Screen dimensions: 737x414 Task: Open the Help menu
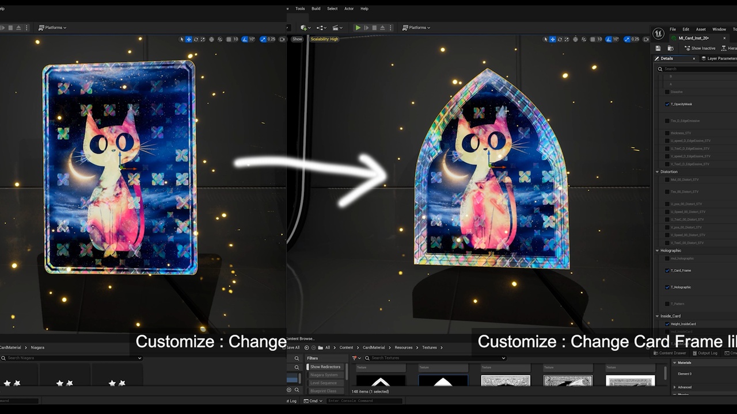tap(364, 9)
